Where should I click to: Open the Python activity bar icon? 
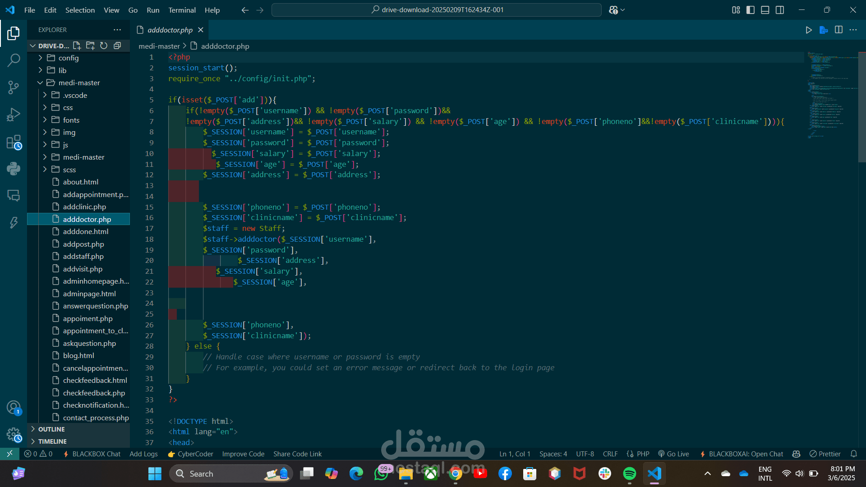tap(14, 169)
